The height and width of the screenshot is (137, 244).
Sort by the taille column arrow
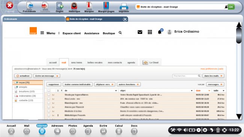(223, 90)
